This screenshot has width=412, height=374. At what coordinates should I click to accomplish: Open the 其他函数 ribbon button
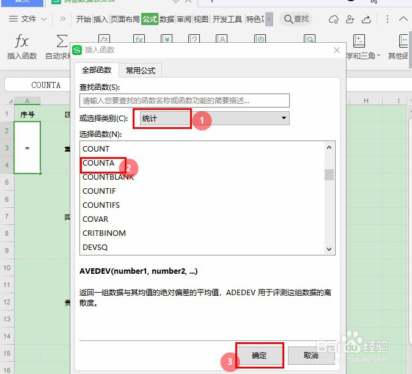[399, 47]
